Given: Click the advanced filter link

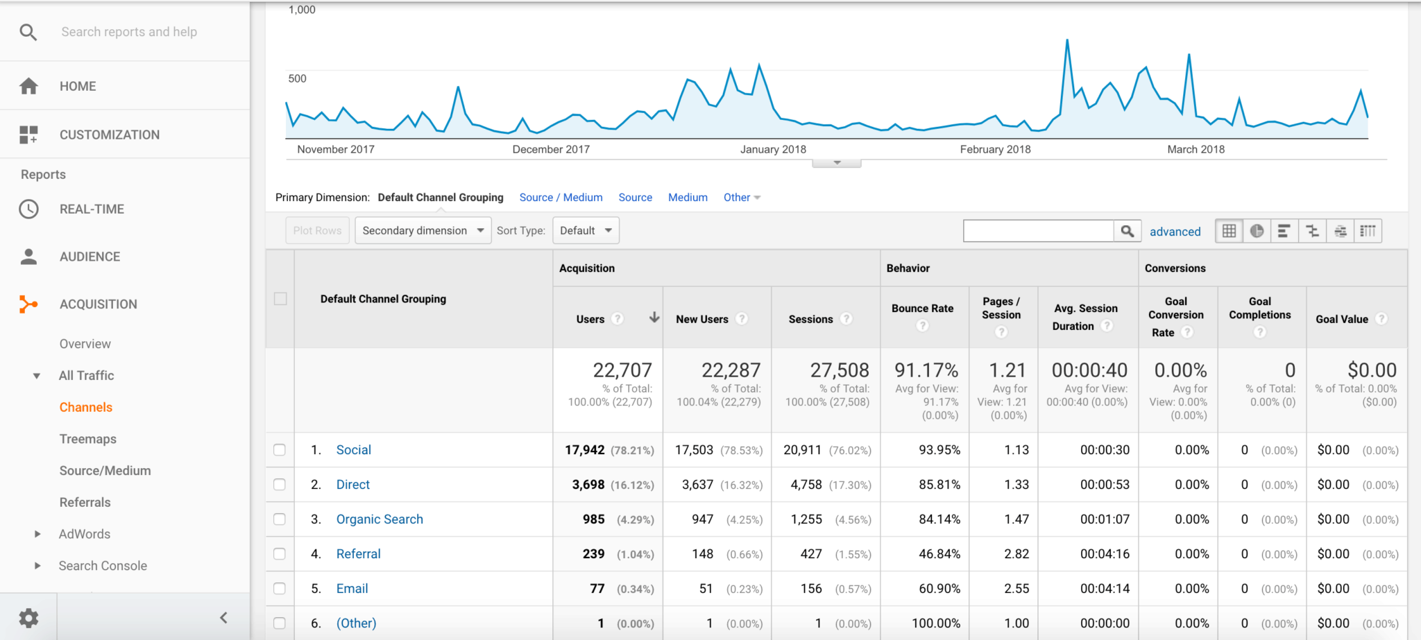Looking at the screenshot, I should (x=1175, y=232).
